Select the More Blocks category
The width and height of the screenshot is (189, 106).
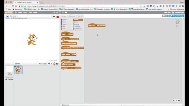[78, 29]
